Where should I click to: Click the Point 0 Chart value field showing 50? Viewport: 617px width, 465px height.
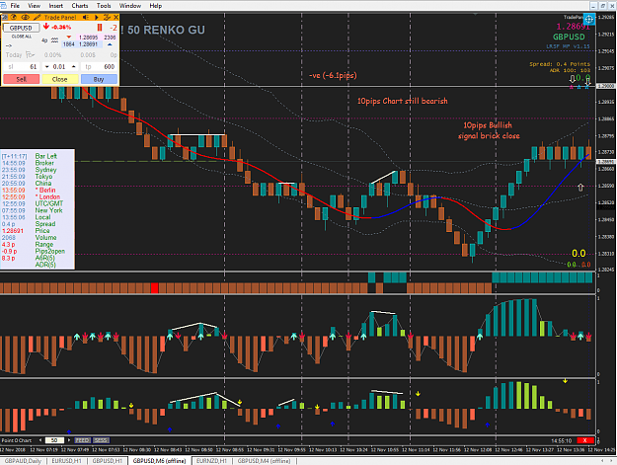54,440
